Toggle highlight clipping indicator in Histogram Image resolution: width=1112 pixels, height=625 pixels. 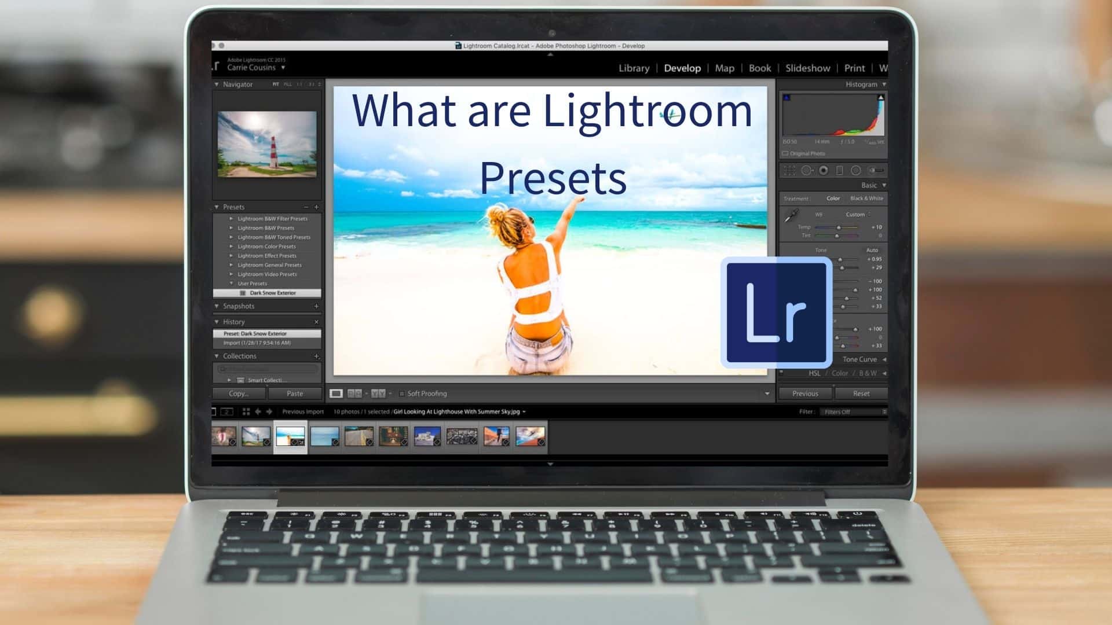tap(881, 97)
